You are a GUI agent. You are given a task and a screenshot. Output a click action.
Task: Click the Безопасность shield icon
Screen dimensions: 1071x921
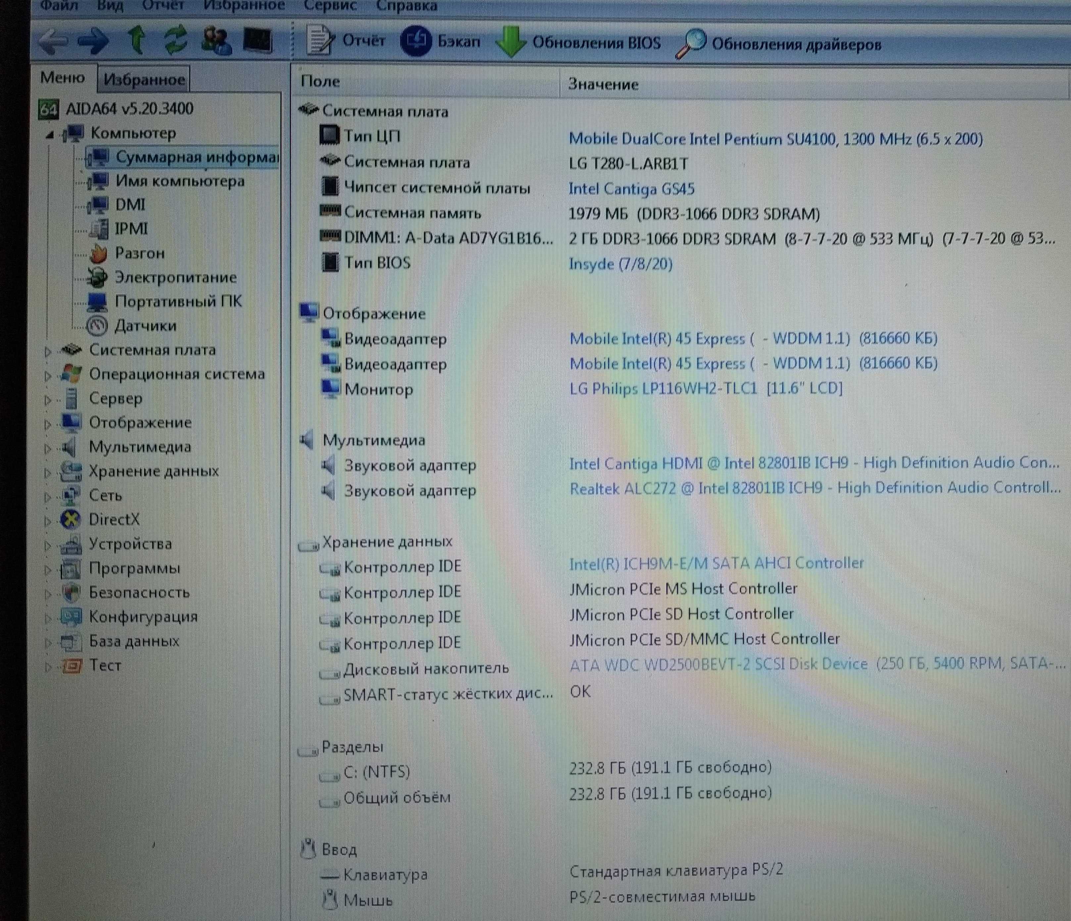pyautogui.click(x=71, y=592)
